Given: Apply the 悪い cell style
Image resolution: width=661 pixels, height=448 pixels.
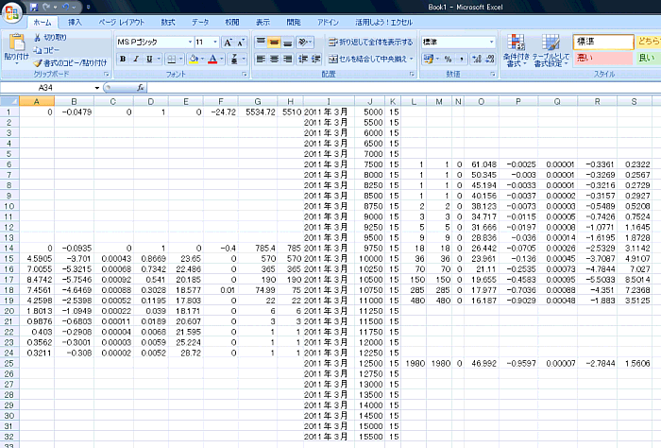Looking at the screenshot, I should click(603, 59).
